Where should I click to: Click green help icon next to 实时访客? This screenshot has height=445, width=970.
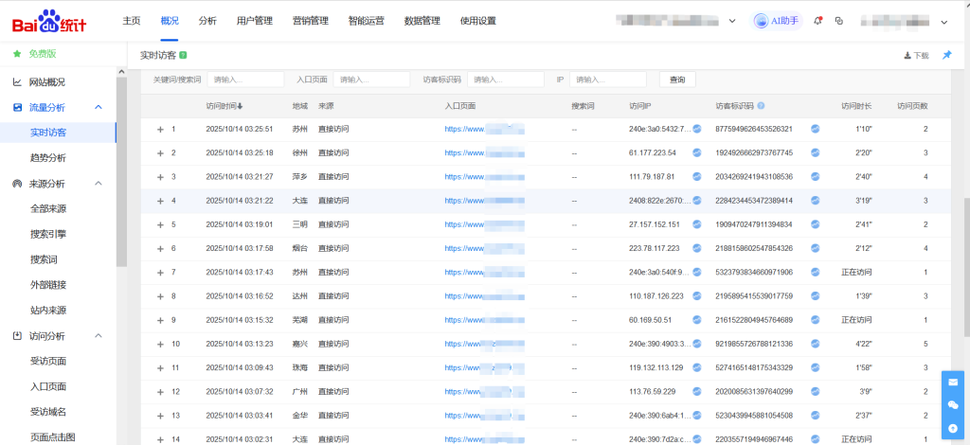[x=183, y=56]
